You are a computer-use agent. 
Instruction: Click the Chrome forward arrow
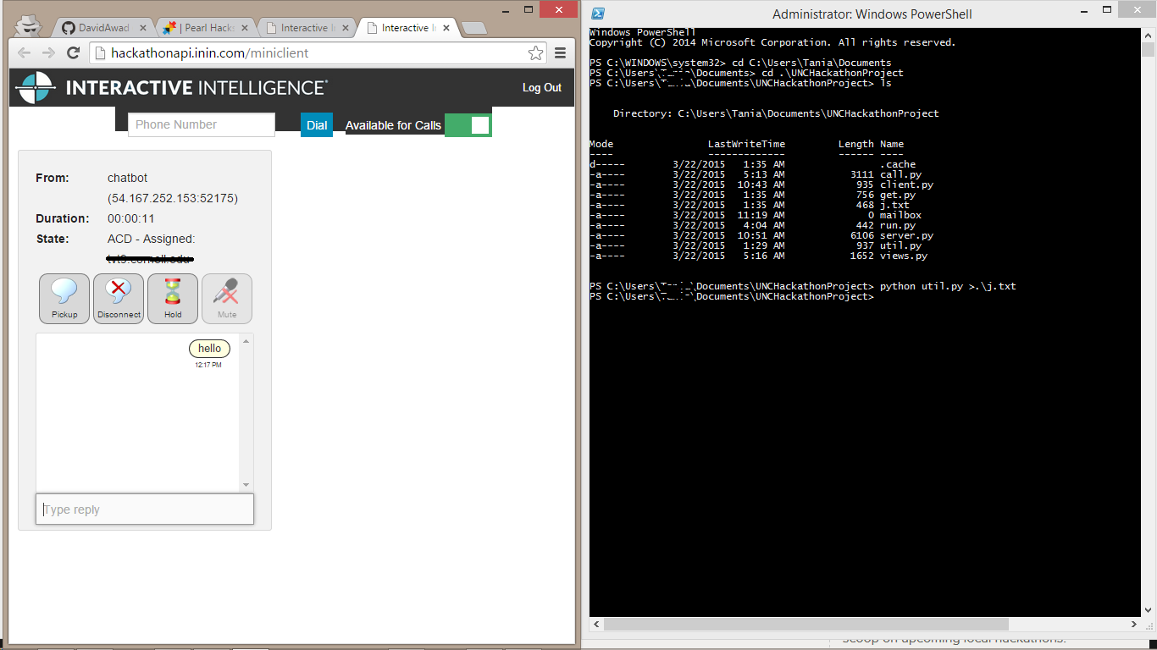coord(48,52)
